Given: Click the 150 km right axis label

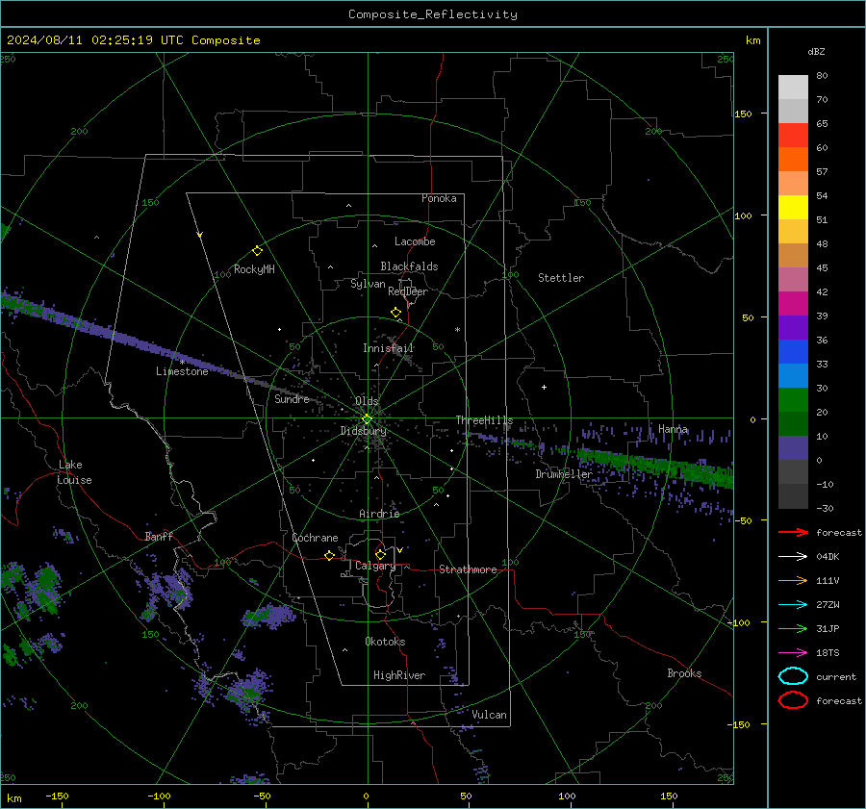Looking at the screenshot, I should (744, 114).
